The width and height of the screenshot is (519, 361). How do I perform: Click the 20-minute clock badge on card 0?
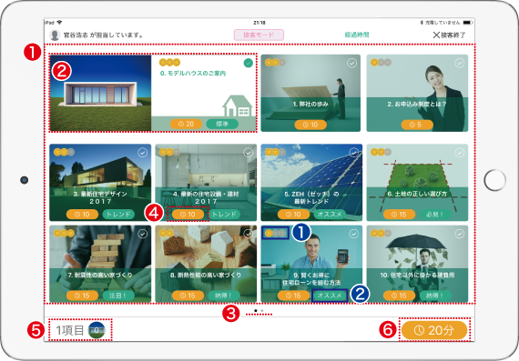click(186, 124)
